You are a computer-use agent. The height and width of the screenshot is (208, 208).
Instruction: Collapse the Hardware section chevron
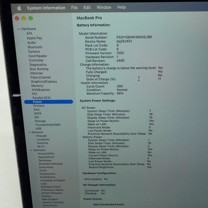(x=18, y=29)
